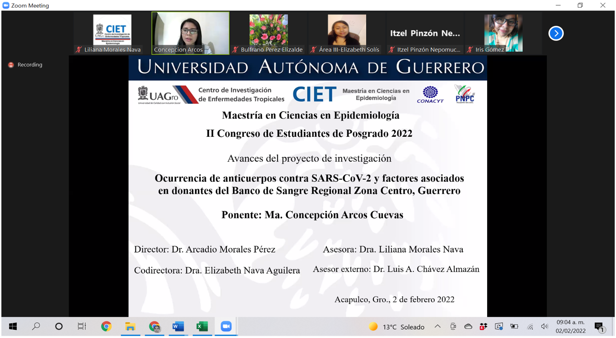Expand the hidden system tray icons

tap(437, 327)
